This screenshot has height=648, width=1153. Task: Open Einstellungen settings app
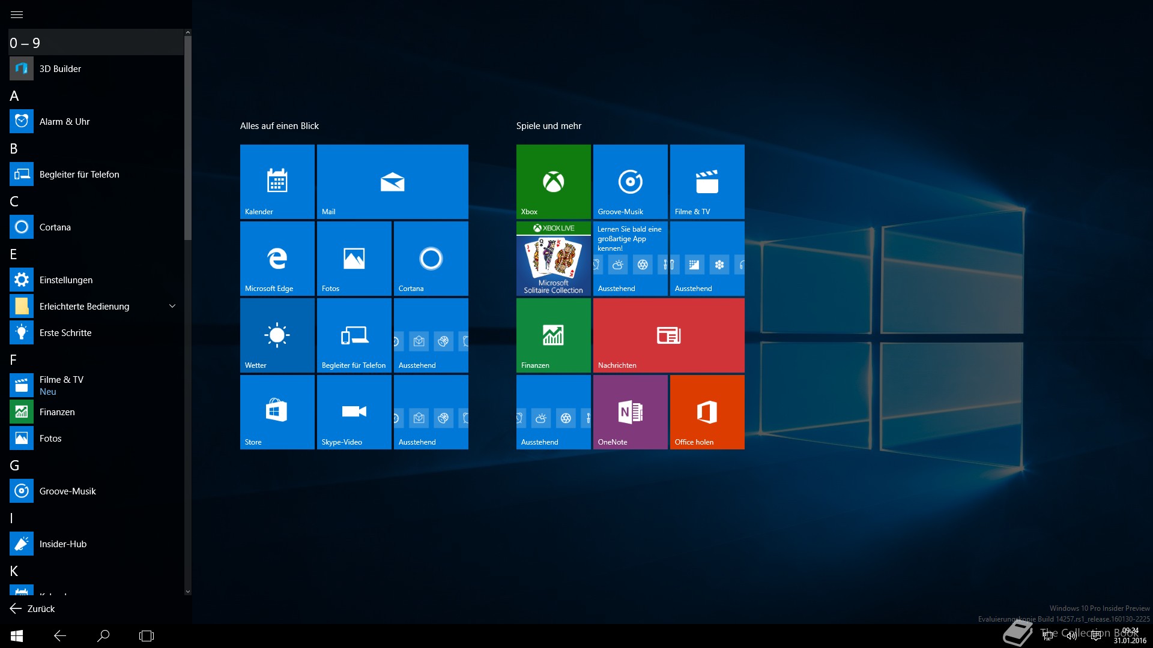point(96,280)
